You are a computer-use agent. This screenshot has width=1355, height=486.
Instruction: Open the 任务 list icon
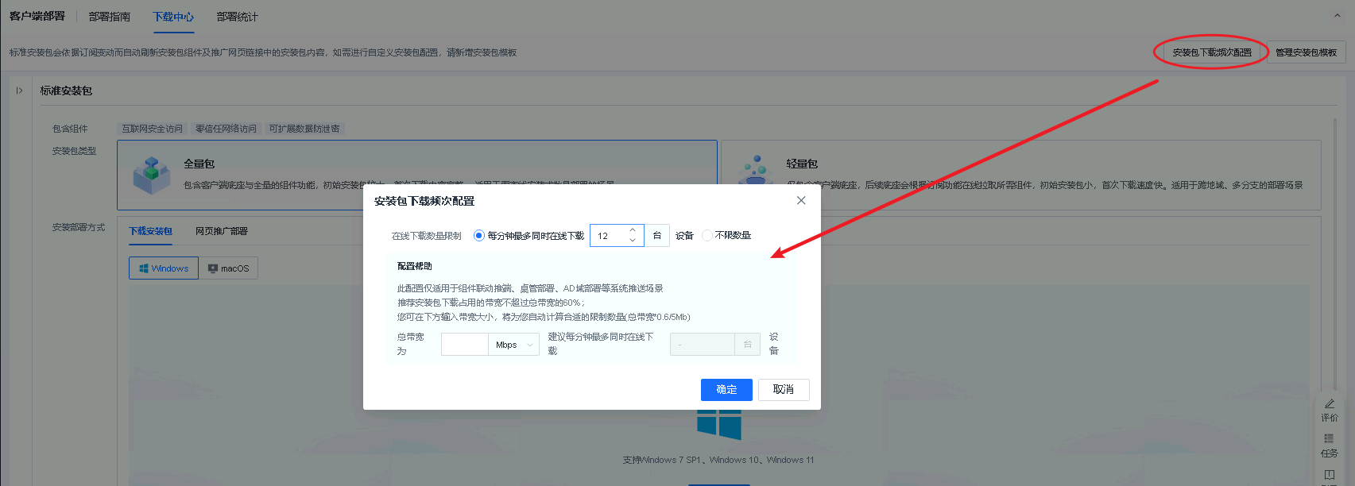tap(1329, 438)
